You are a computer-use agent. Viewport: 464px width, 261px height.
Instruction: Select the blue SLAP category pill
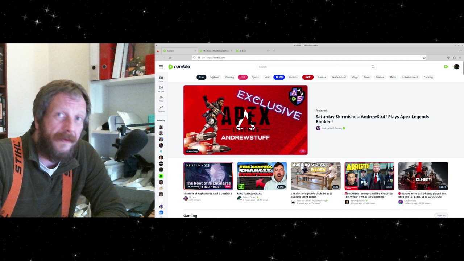(x=279, y=77)
